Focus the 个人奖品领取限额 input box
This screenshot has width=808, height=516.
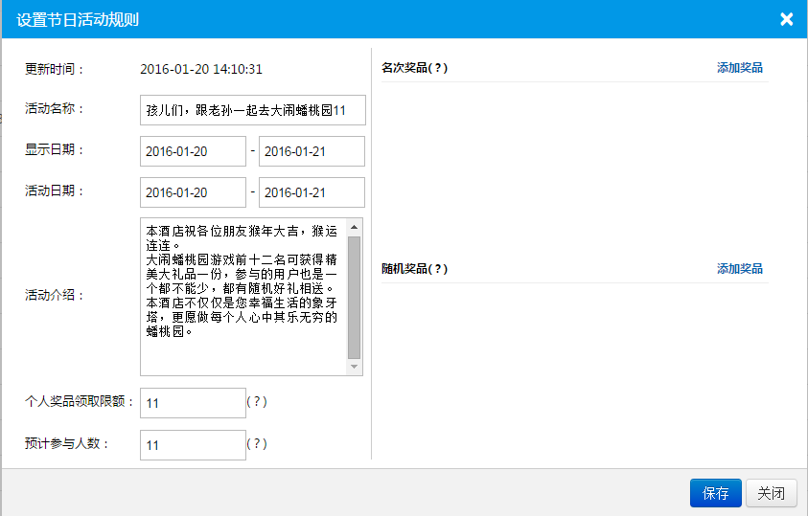click(193, 403)
